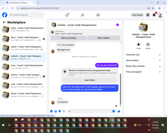Mute the Joshelin conversation

pyautogui.click(x=139, y=45)
